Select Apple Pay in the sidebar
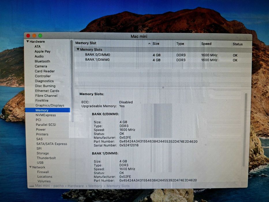 click(x=42, y=51)
